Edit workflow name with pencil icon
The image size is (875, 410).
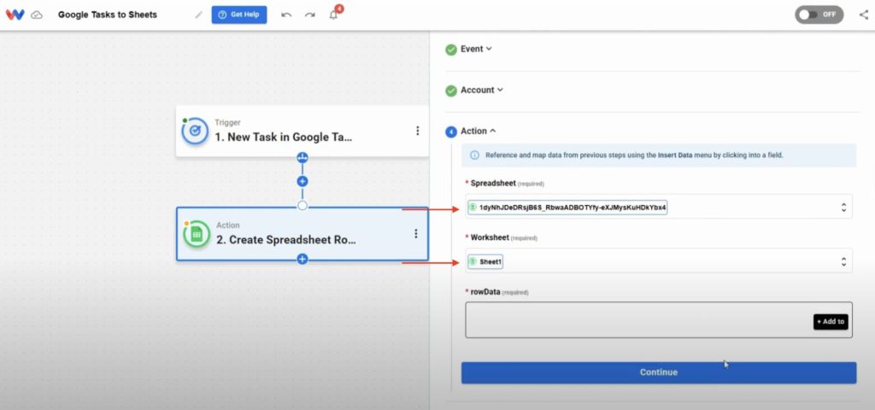pos(198,15)
